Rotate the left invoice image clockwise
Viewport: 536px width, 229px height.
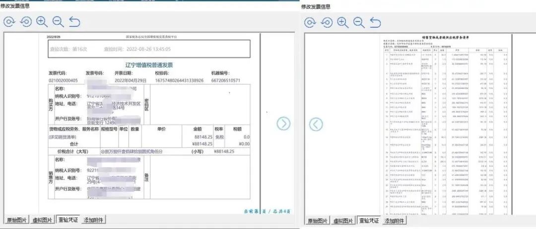10,22
